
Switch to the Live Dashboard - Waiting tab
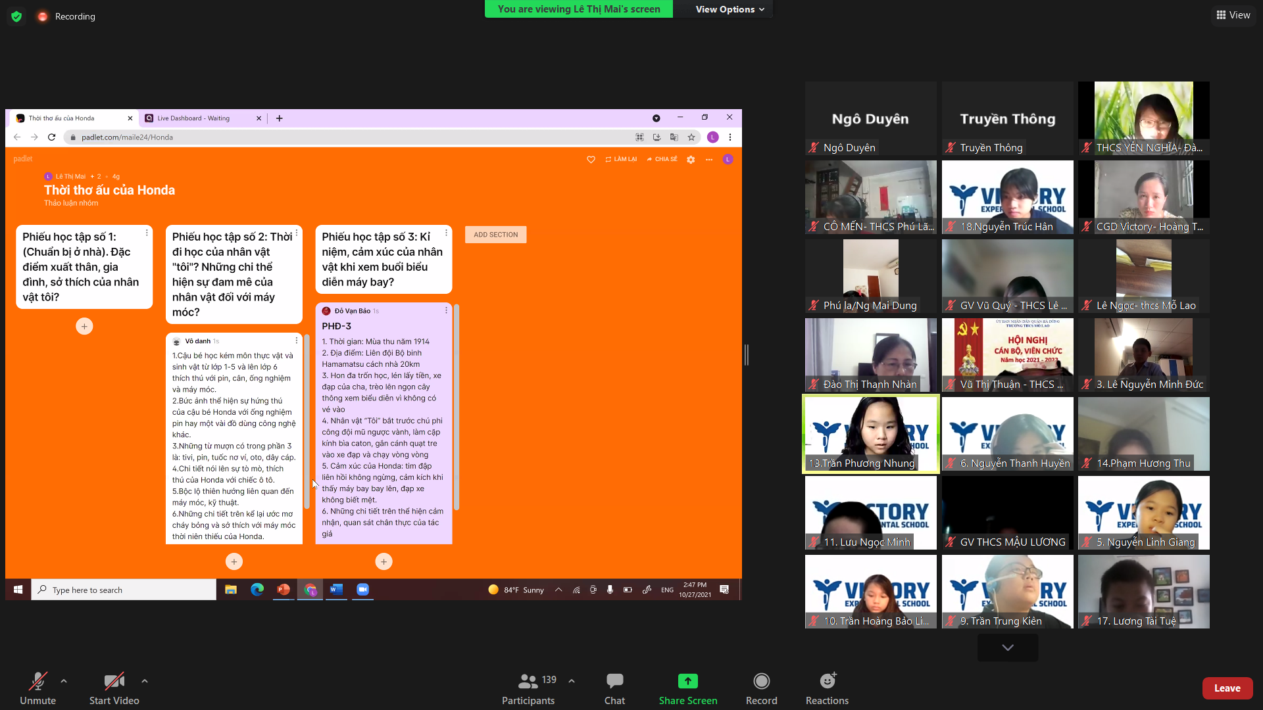pyautogui.click(x=194, y=118)
